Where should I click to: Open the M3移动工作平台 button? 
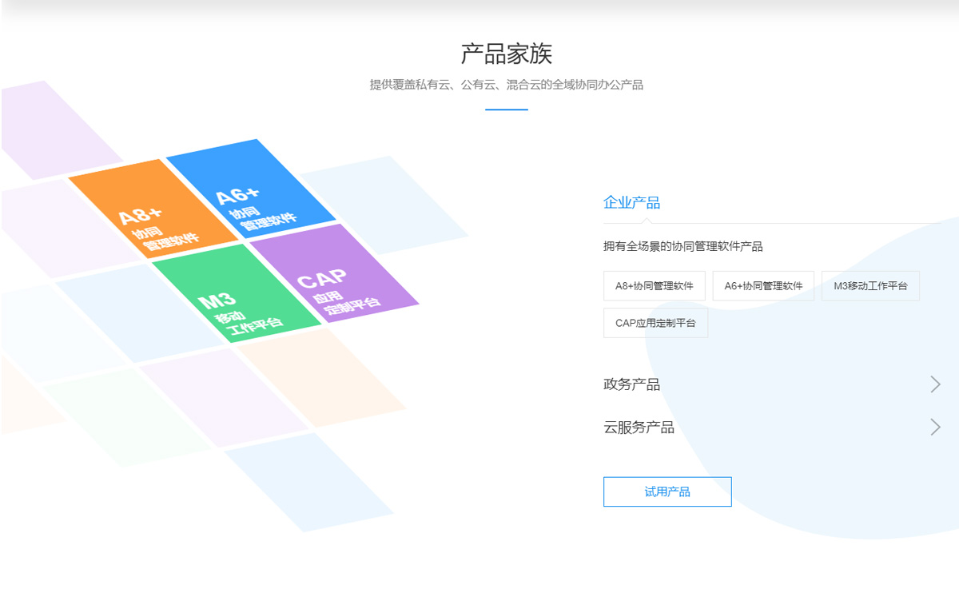[870, 286]
